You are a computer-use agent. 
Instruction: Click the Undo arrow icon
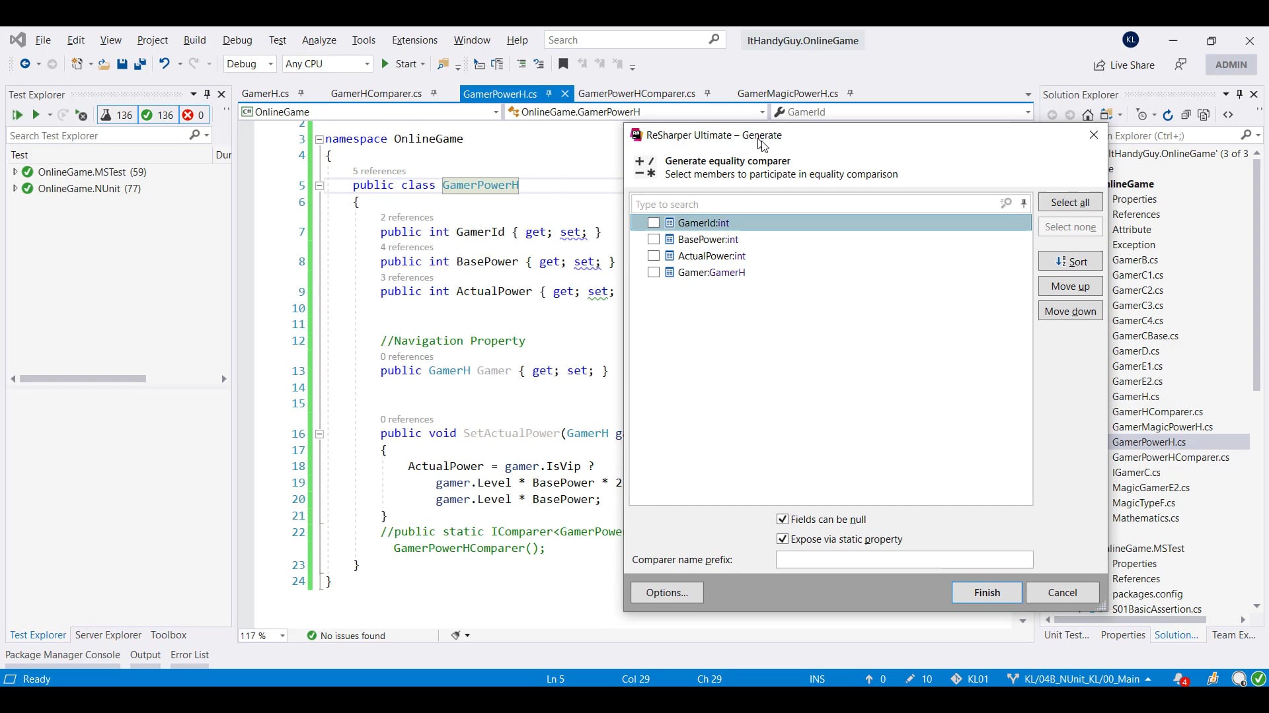[x=164, y=63]
